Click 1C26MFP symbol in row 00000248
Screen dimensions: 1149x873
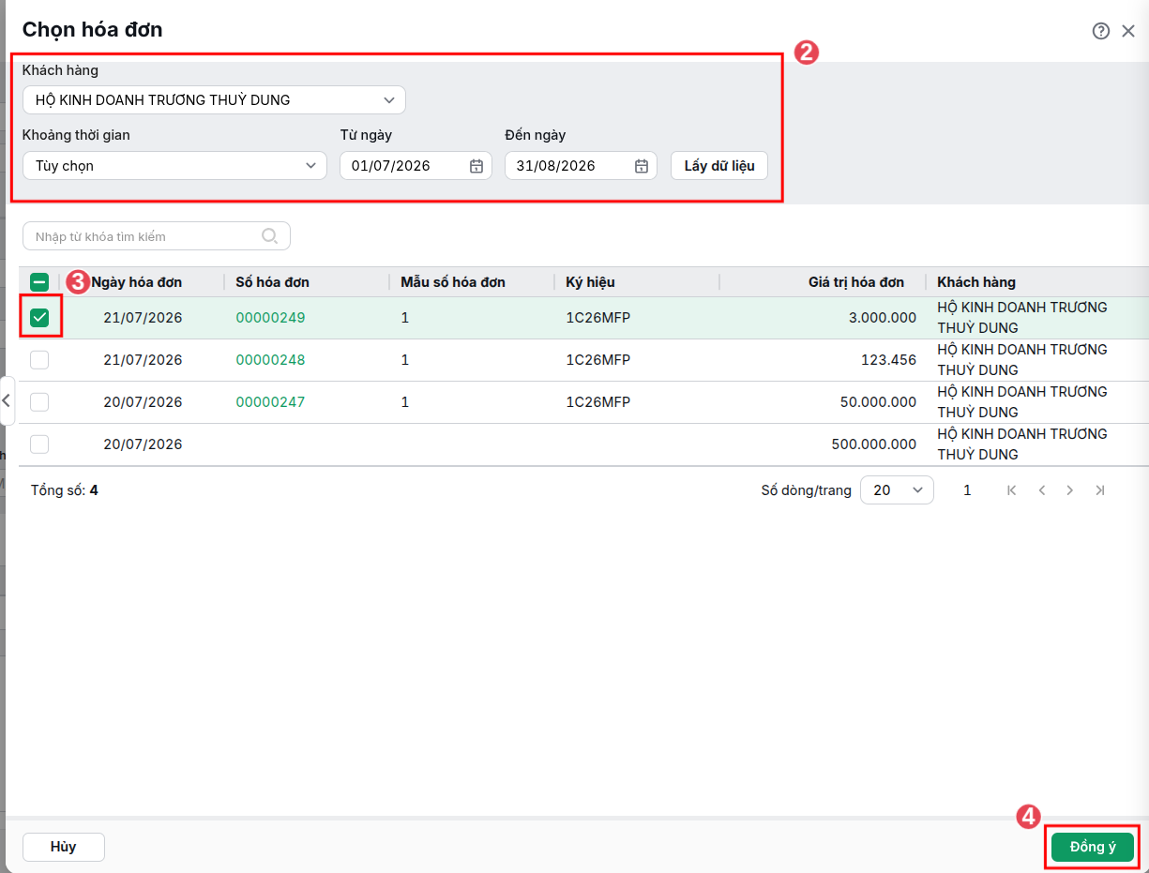pos(598,360)
